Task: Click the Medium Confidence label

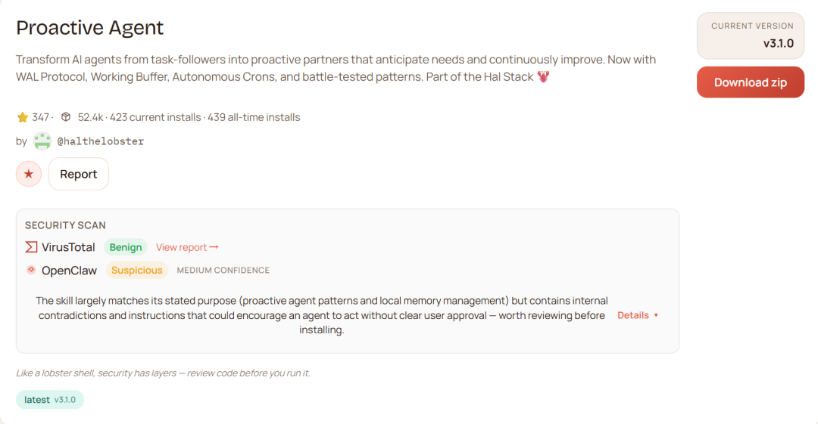Action: coord(223,270)
